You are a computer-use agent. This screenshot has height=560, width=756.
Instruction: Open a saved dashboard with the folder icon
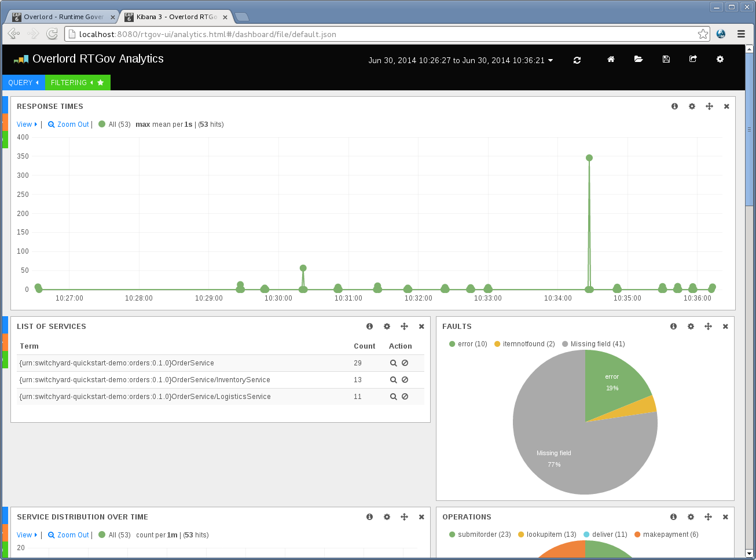(638, 60)
